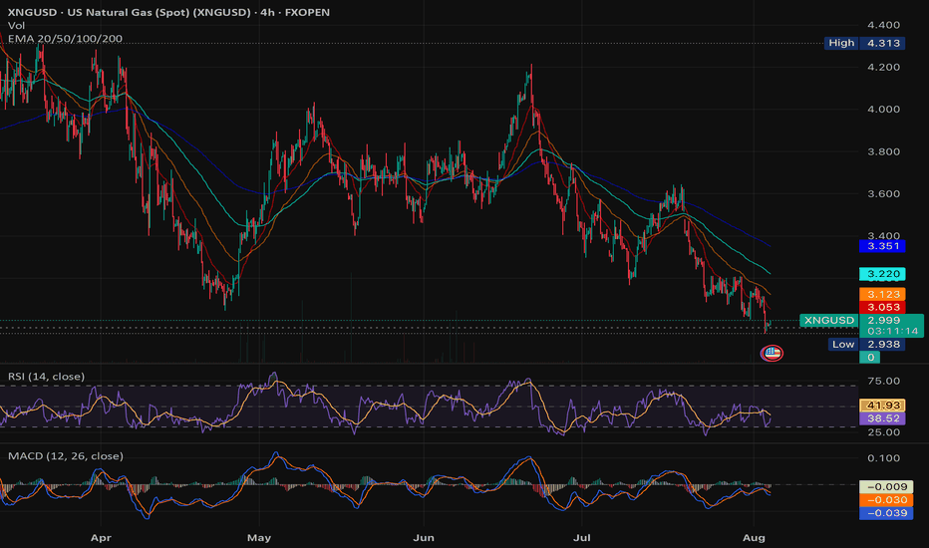Click the 3.600 price scale label
This screenshot has width=929, height=548.
[883, 193]
